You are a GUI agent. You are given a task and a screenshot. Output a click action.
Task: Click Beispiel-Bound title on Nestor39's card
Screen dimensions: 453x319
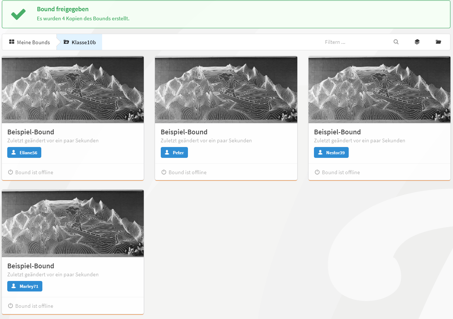click(337, 132)
